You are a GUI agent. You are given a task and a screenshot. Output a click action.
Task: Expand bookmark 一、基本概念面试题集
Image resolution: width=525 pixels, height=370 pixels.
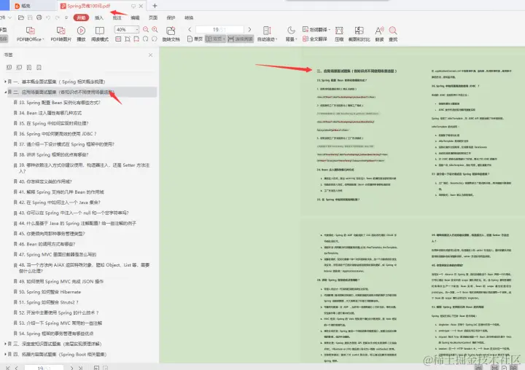[x=5, y=82]
